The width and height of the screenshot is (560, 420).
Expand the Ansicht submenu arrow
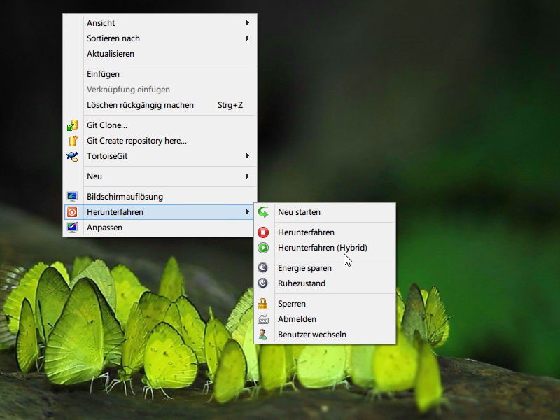248,23
